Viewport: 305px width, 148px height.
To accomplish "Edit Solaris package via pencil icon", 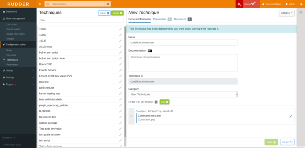I will click(x=120, y=123).
